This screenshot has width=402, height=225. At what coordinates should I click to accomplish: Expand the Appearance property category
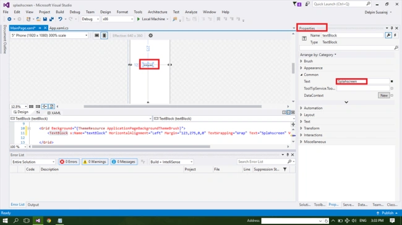click(x=301, y=68)
